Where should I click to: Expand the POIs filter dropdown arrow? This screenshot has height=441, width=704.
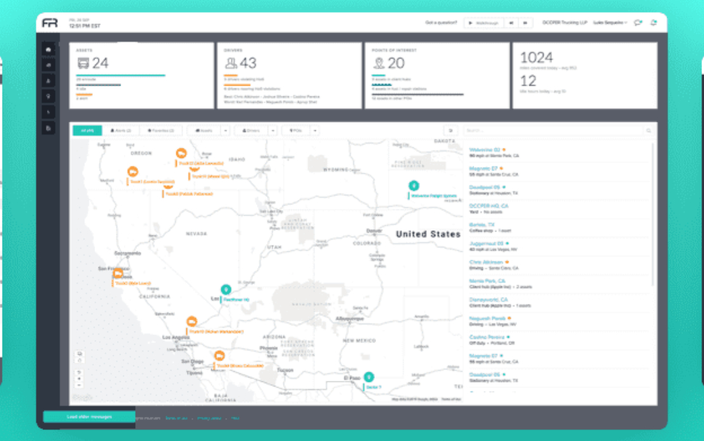point(315,131)
